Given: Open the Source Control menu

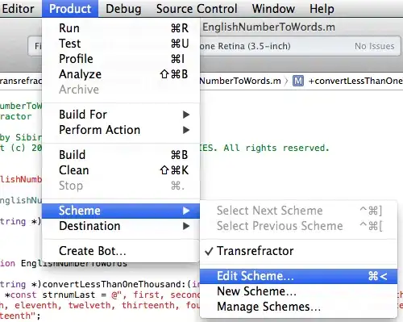Looking at the screenshot, I should coord(197,9).
